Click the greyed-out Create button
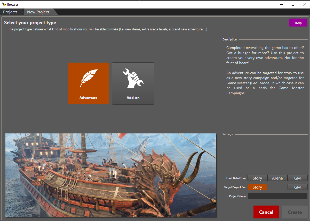This screenshot has height=221, width=310. pos(295,212)
